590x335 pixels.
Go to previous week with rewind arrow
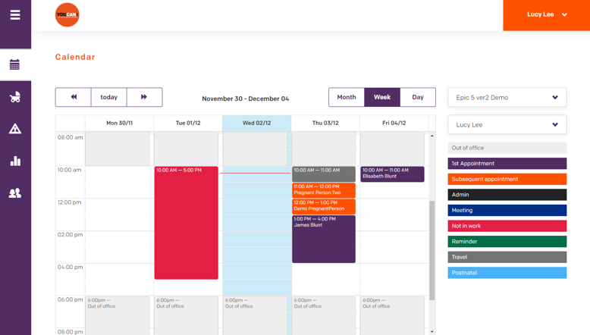[74, 97]
